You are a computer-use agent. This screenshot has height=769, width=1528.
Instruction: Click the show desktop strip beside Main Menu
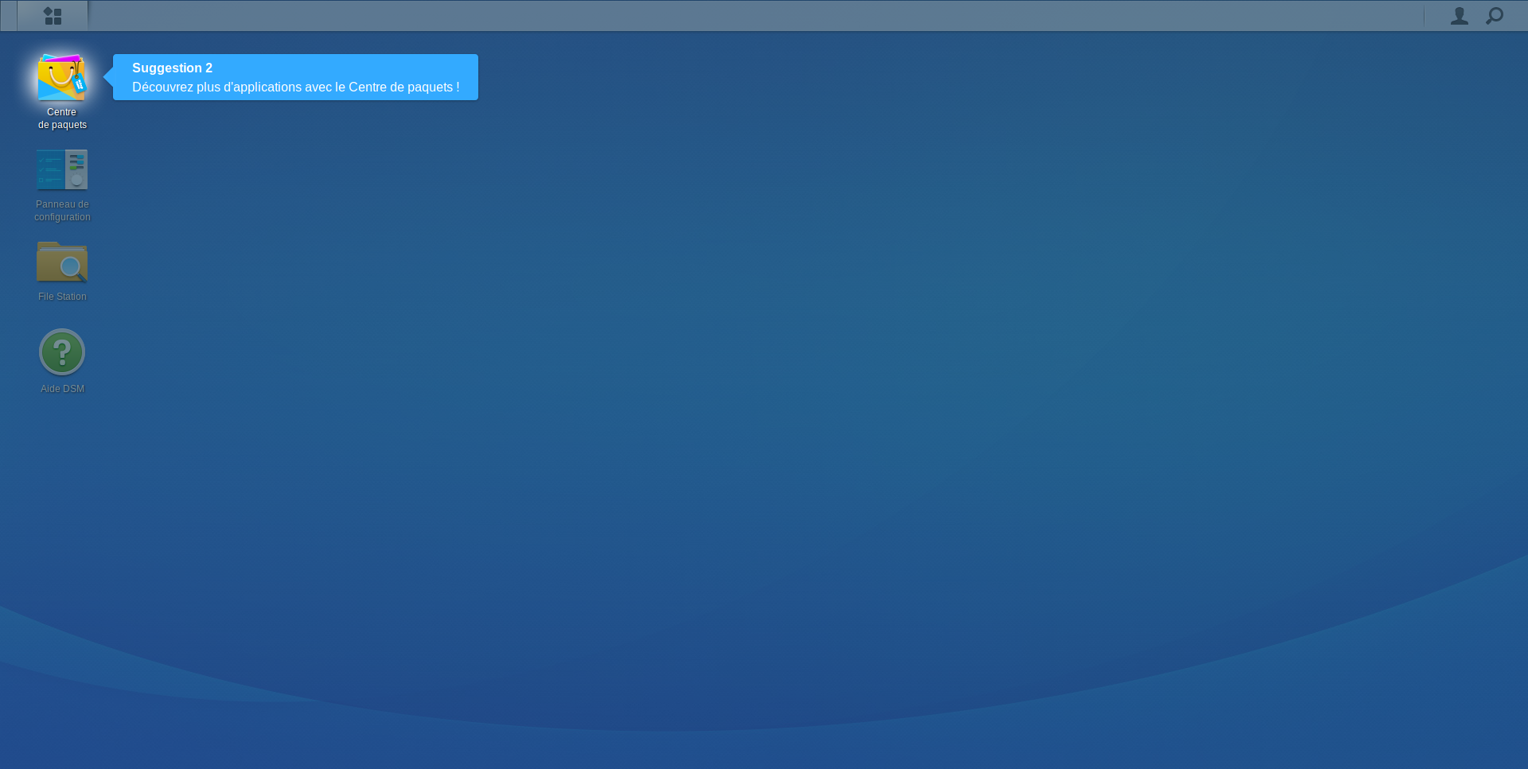click(x=8, y=16)
